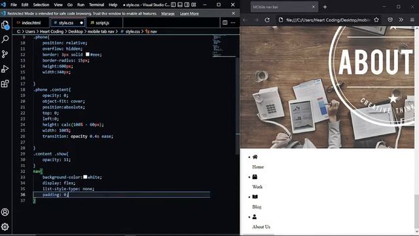The image size is (419, 236).
Task: Click the nav breadcrumb symbol
Action: point(153,31)
